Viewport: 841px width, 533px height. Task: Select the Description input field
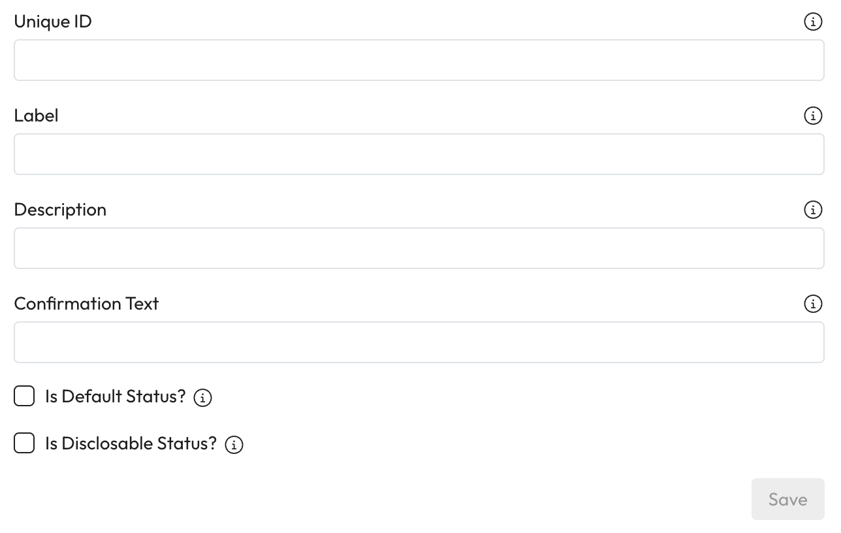coord(419,248)
